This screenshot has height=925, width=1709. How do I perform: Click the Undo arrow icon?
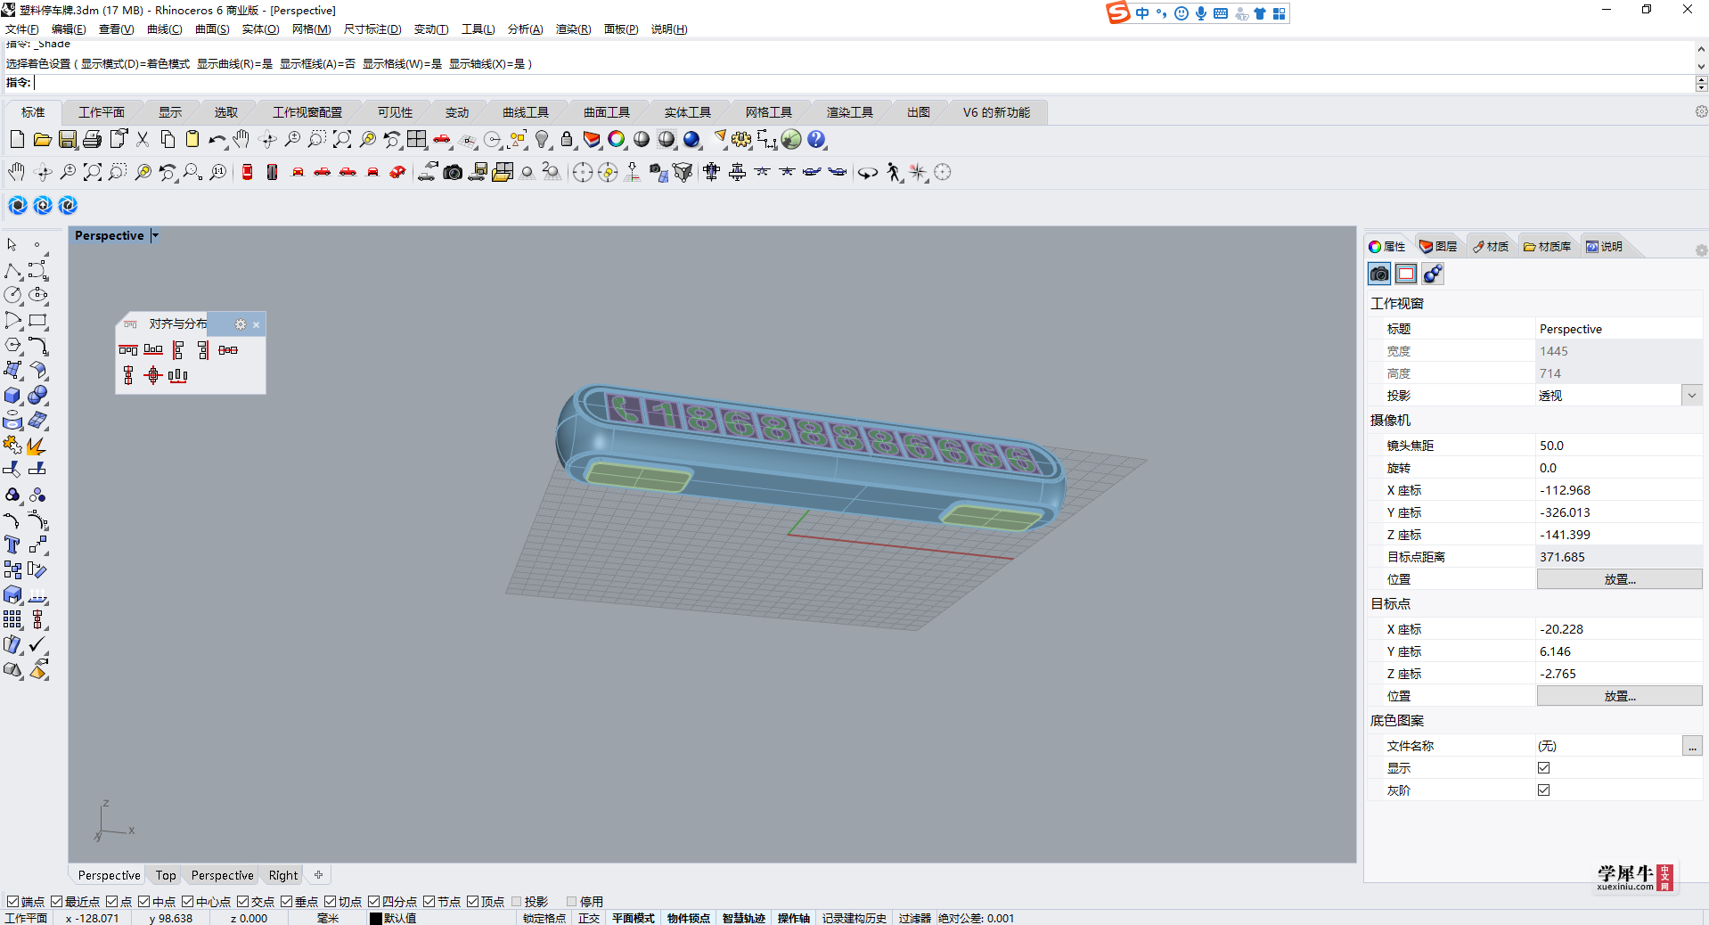pos(217,139)
